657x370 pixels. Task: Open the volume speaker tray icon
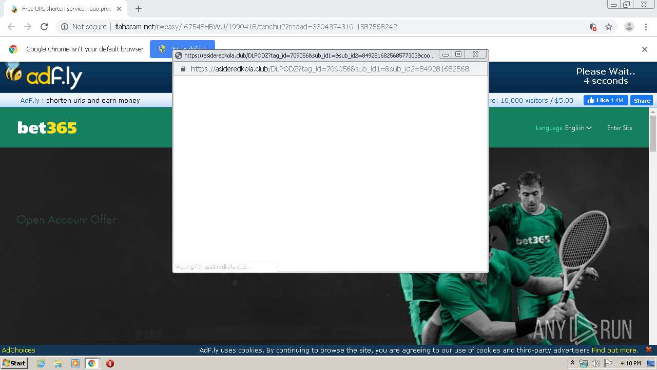[595, 363]
